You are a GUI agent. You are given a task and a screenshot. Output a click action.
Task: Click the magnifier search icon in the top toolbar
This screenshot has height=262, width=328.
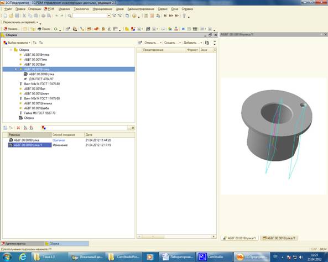click(70, 15)
